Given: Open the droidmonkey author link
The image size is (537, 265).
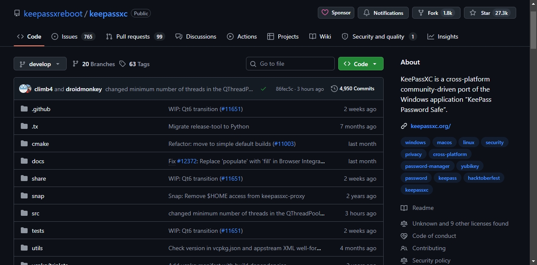Looking at the screenshot, I should [x=84, y=89].
